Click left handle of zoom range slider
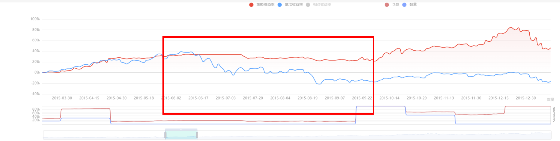 (x=166, y=135)
